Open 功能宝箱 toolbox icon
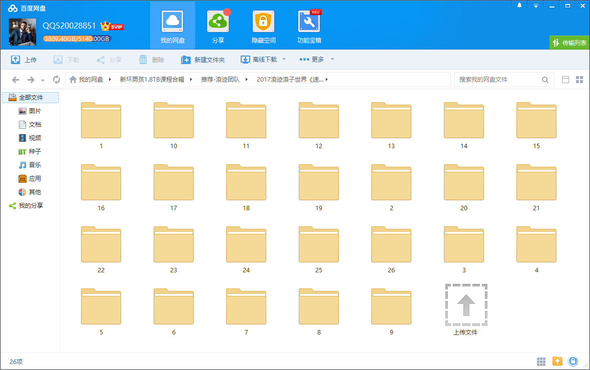This screenshot has height=370, width=590. (x=309, y=22)
